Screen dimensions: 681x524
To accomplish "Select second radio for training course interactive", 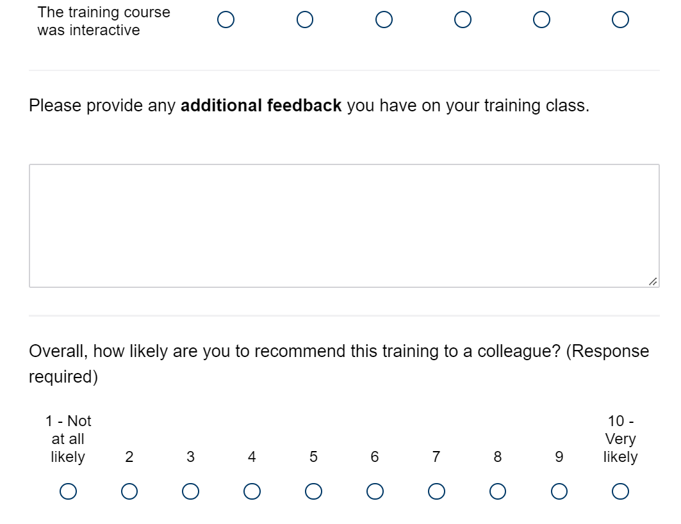I will click(305, 20).
